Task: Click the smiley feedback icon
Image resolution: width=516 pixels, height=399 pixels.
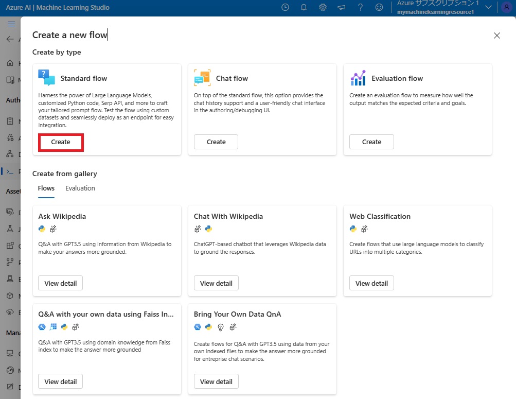Action: 379,7
